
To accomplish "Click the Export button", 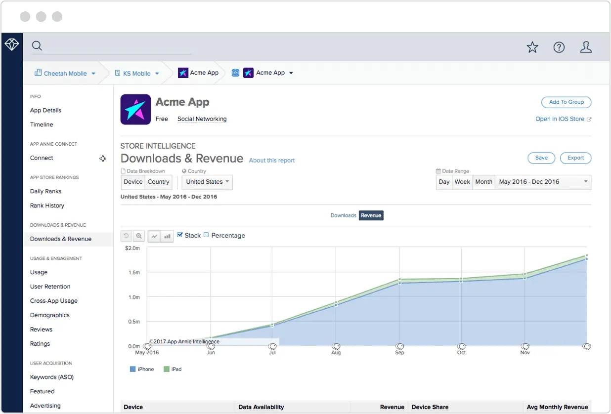I will click(x=575, y=158).
